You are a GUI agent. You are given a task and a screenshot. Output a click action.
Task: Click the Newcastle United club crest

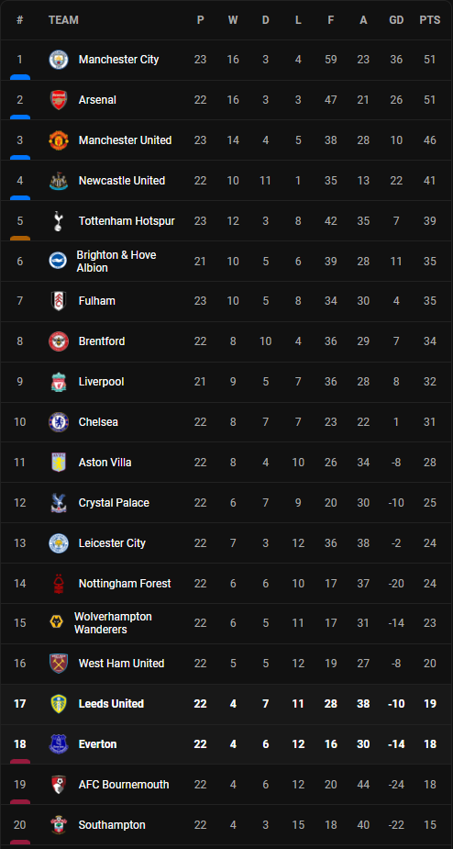click(x=59, y=181)
